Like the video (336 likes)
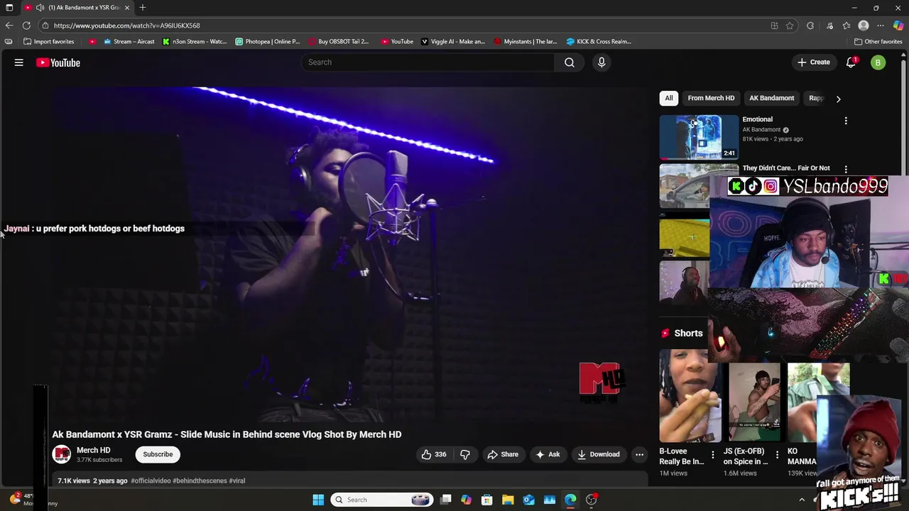 (x=433, y=454)
